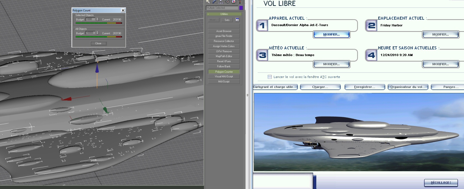The height and width of the screenshot is (189, 464).
Task: Toggle the Polygon Counter utility
Action: 224,72
